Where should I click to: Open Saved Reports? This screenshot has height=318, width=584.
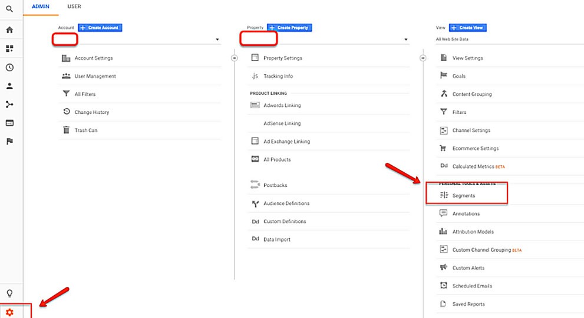point(468,304)
